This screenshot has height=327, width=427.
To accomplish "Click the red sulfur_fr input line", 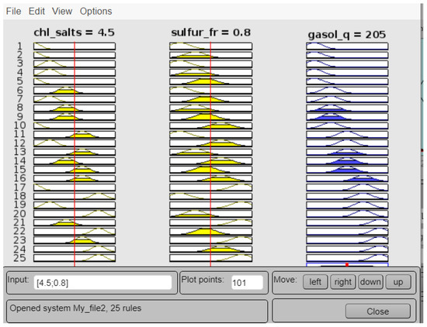I will pos(210,154).
